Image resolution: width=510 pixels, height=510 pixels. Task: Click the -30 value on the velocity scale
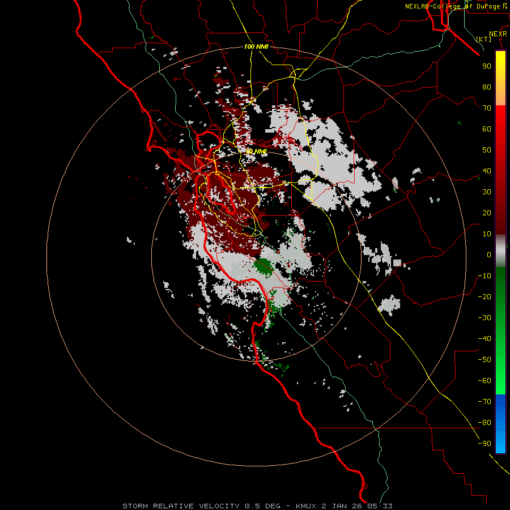tap(484, 318)
